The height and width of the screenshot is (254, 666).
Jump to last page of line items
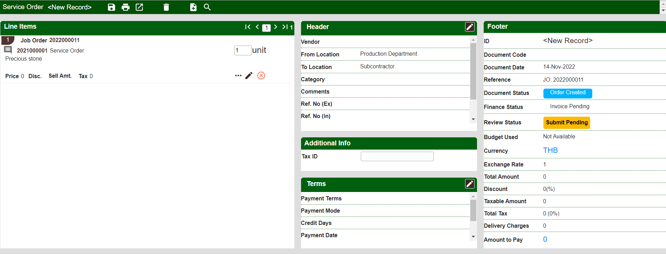285,27
